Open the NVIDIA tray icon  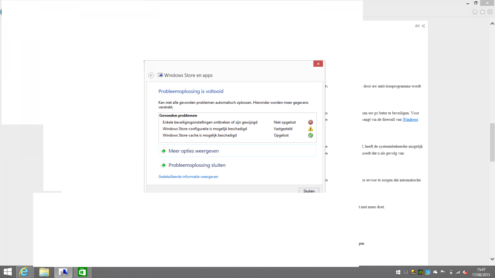point(420,272)
